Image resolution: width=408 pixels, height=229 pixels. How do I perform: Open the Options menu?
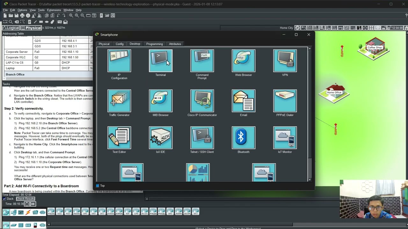pos(22,10)
